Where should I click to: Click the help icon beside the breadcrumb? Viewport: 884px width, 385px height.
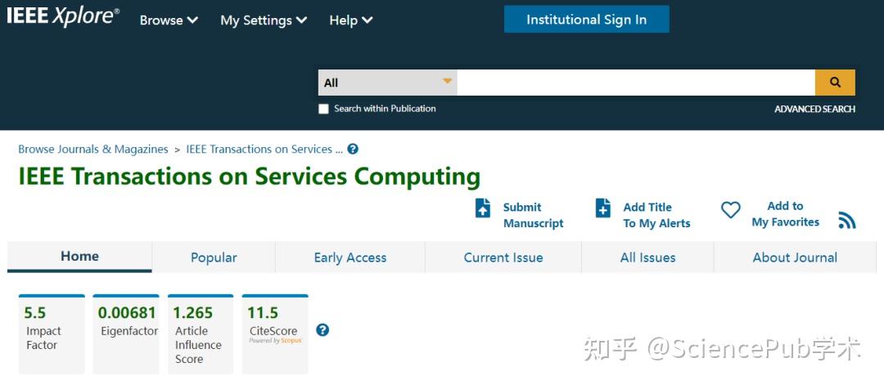[x=353, y=150]
